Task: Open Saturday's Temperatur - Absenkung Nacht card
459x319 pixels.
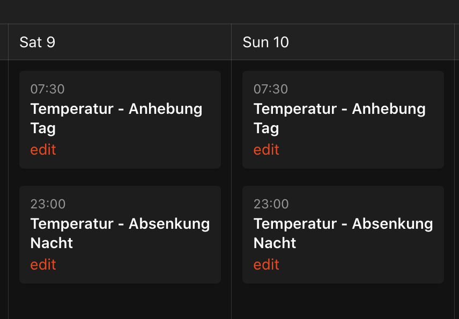Action: [120, 234]
